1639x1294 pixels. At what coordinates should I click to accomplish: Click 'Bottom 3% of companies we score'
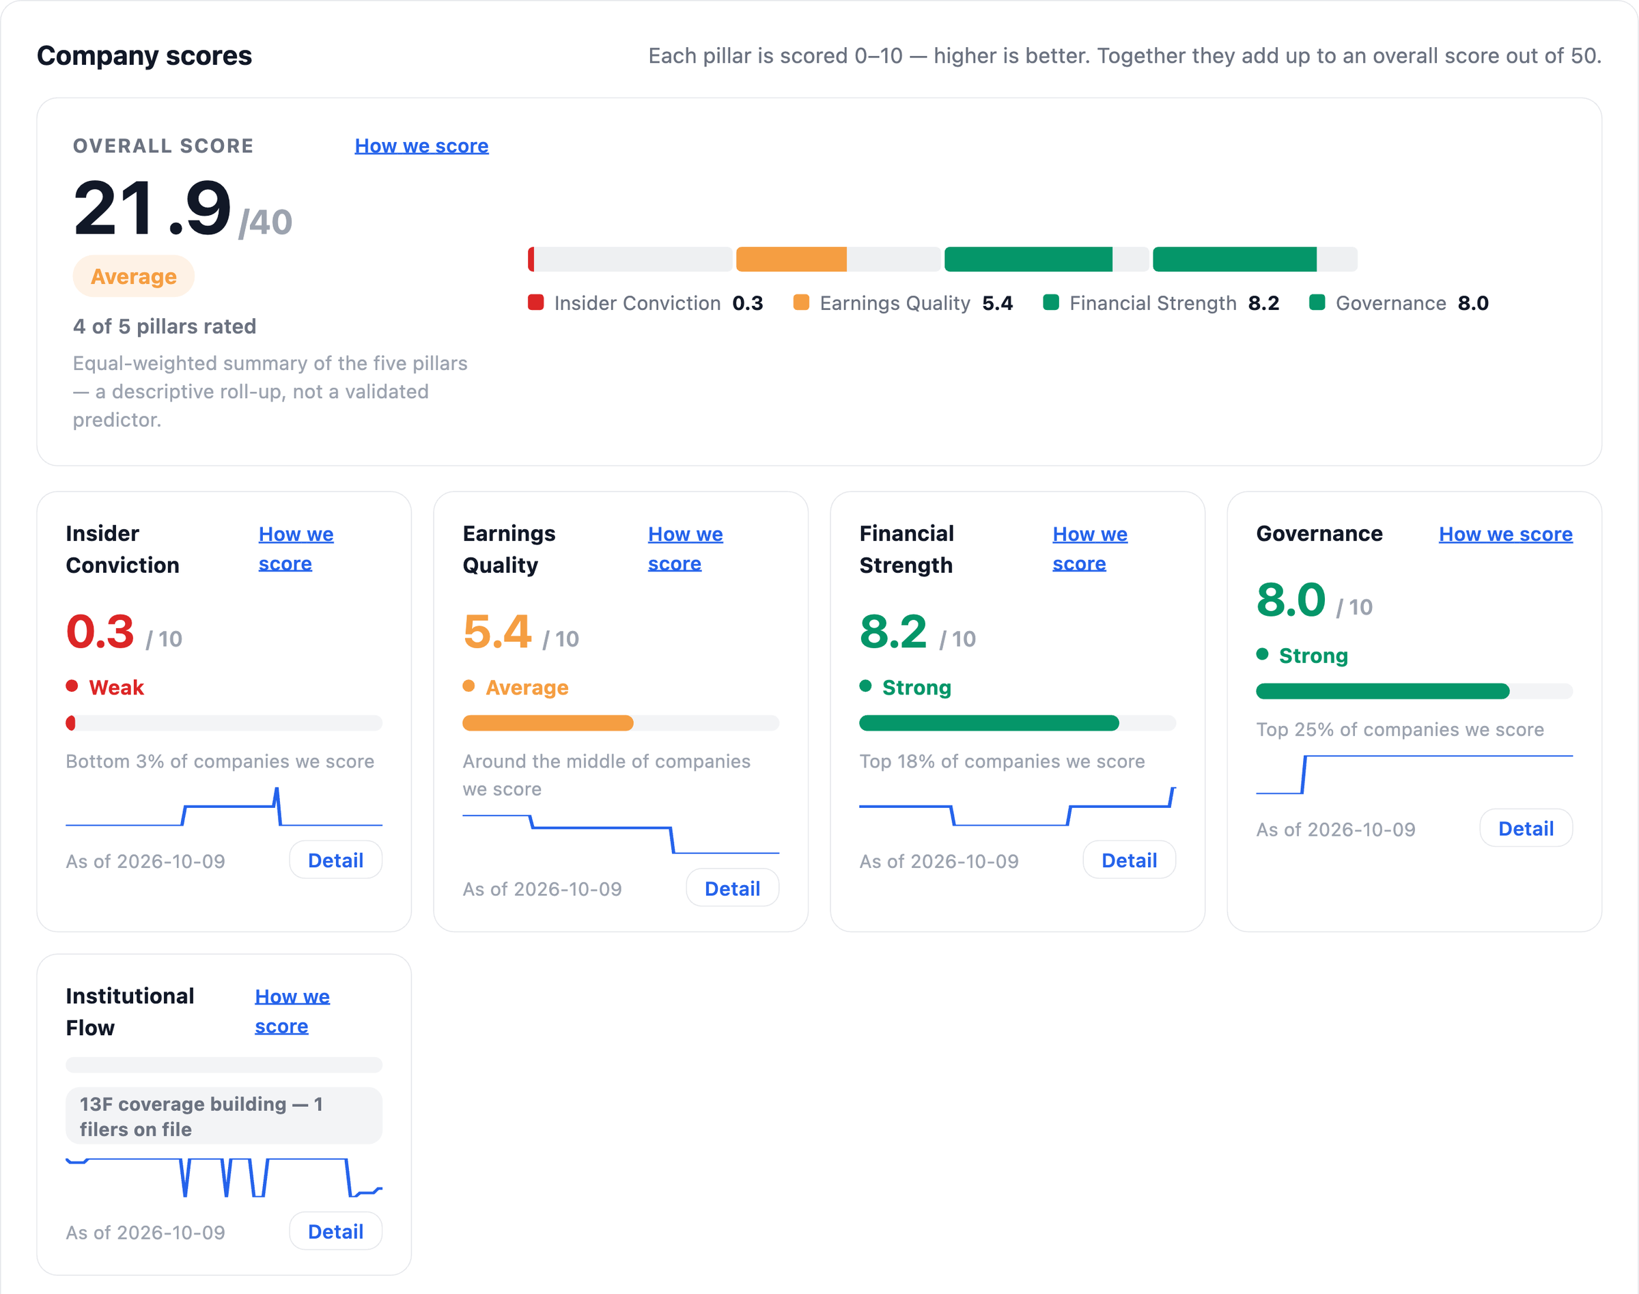click(x=220, y=761)
